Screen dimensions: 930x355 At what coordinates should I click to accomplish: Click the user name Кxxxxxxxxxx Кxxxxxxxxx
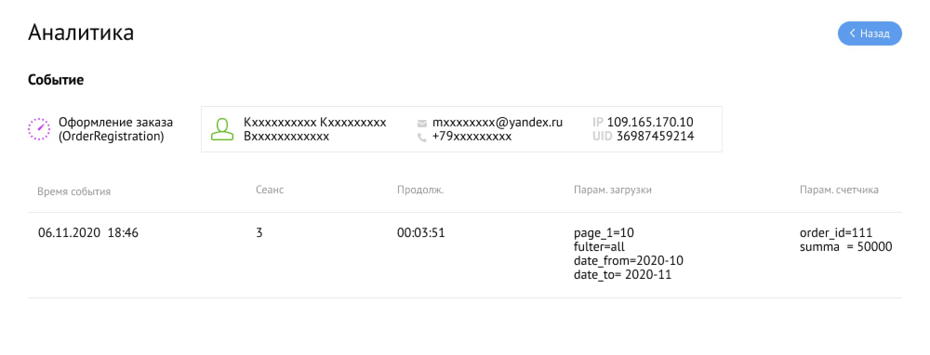click(x=315, y=122)
